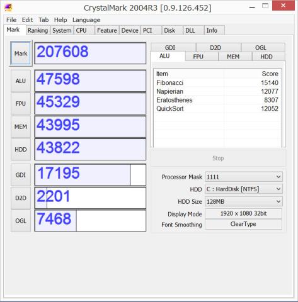Switch to the Feature tab
Screen dimensions: 298x302
coord(107,30)
